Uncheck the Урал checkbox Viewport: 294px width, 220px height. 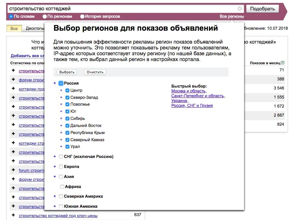click(67, 147)
